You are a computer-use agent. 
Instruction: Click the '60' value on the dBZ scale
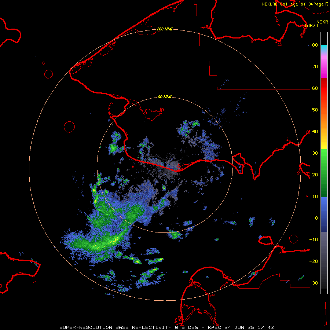coord(315,88)
